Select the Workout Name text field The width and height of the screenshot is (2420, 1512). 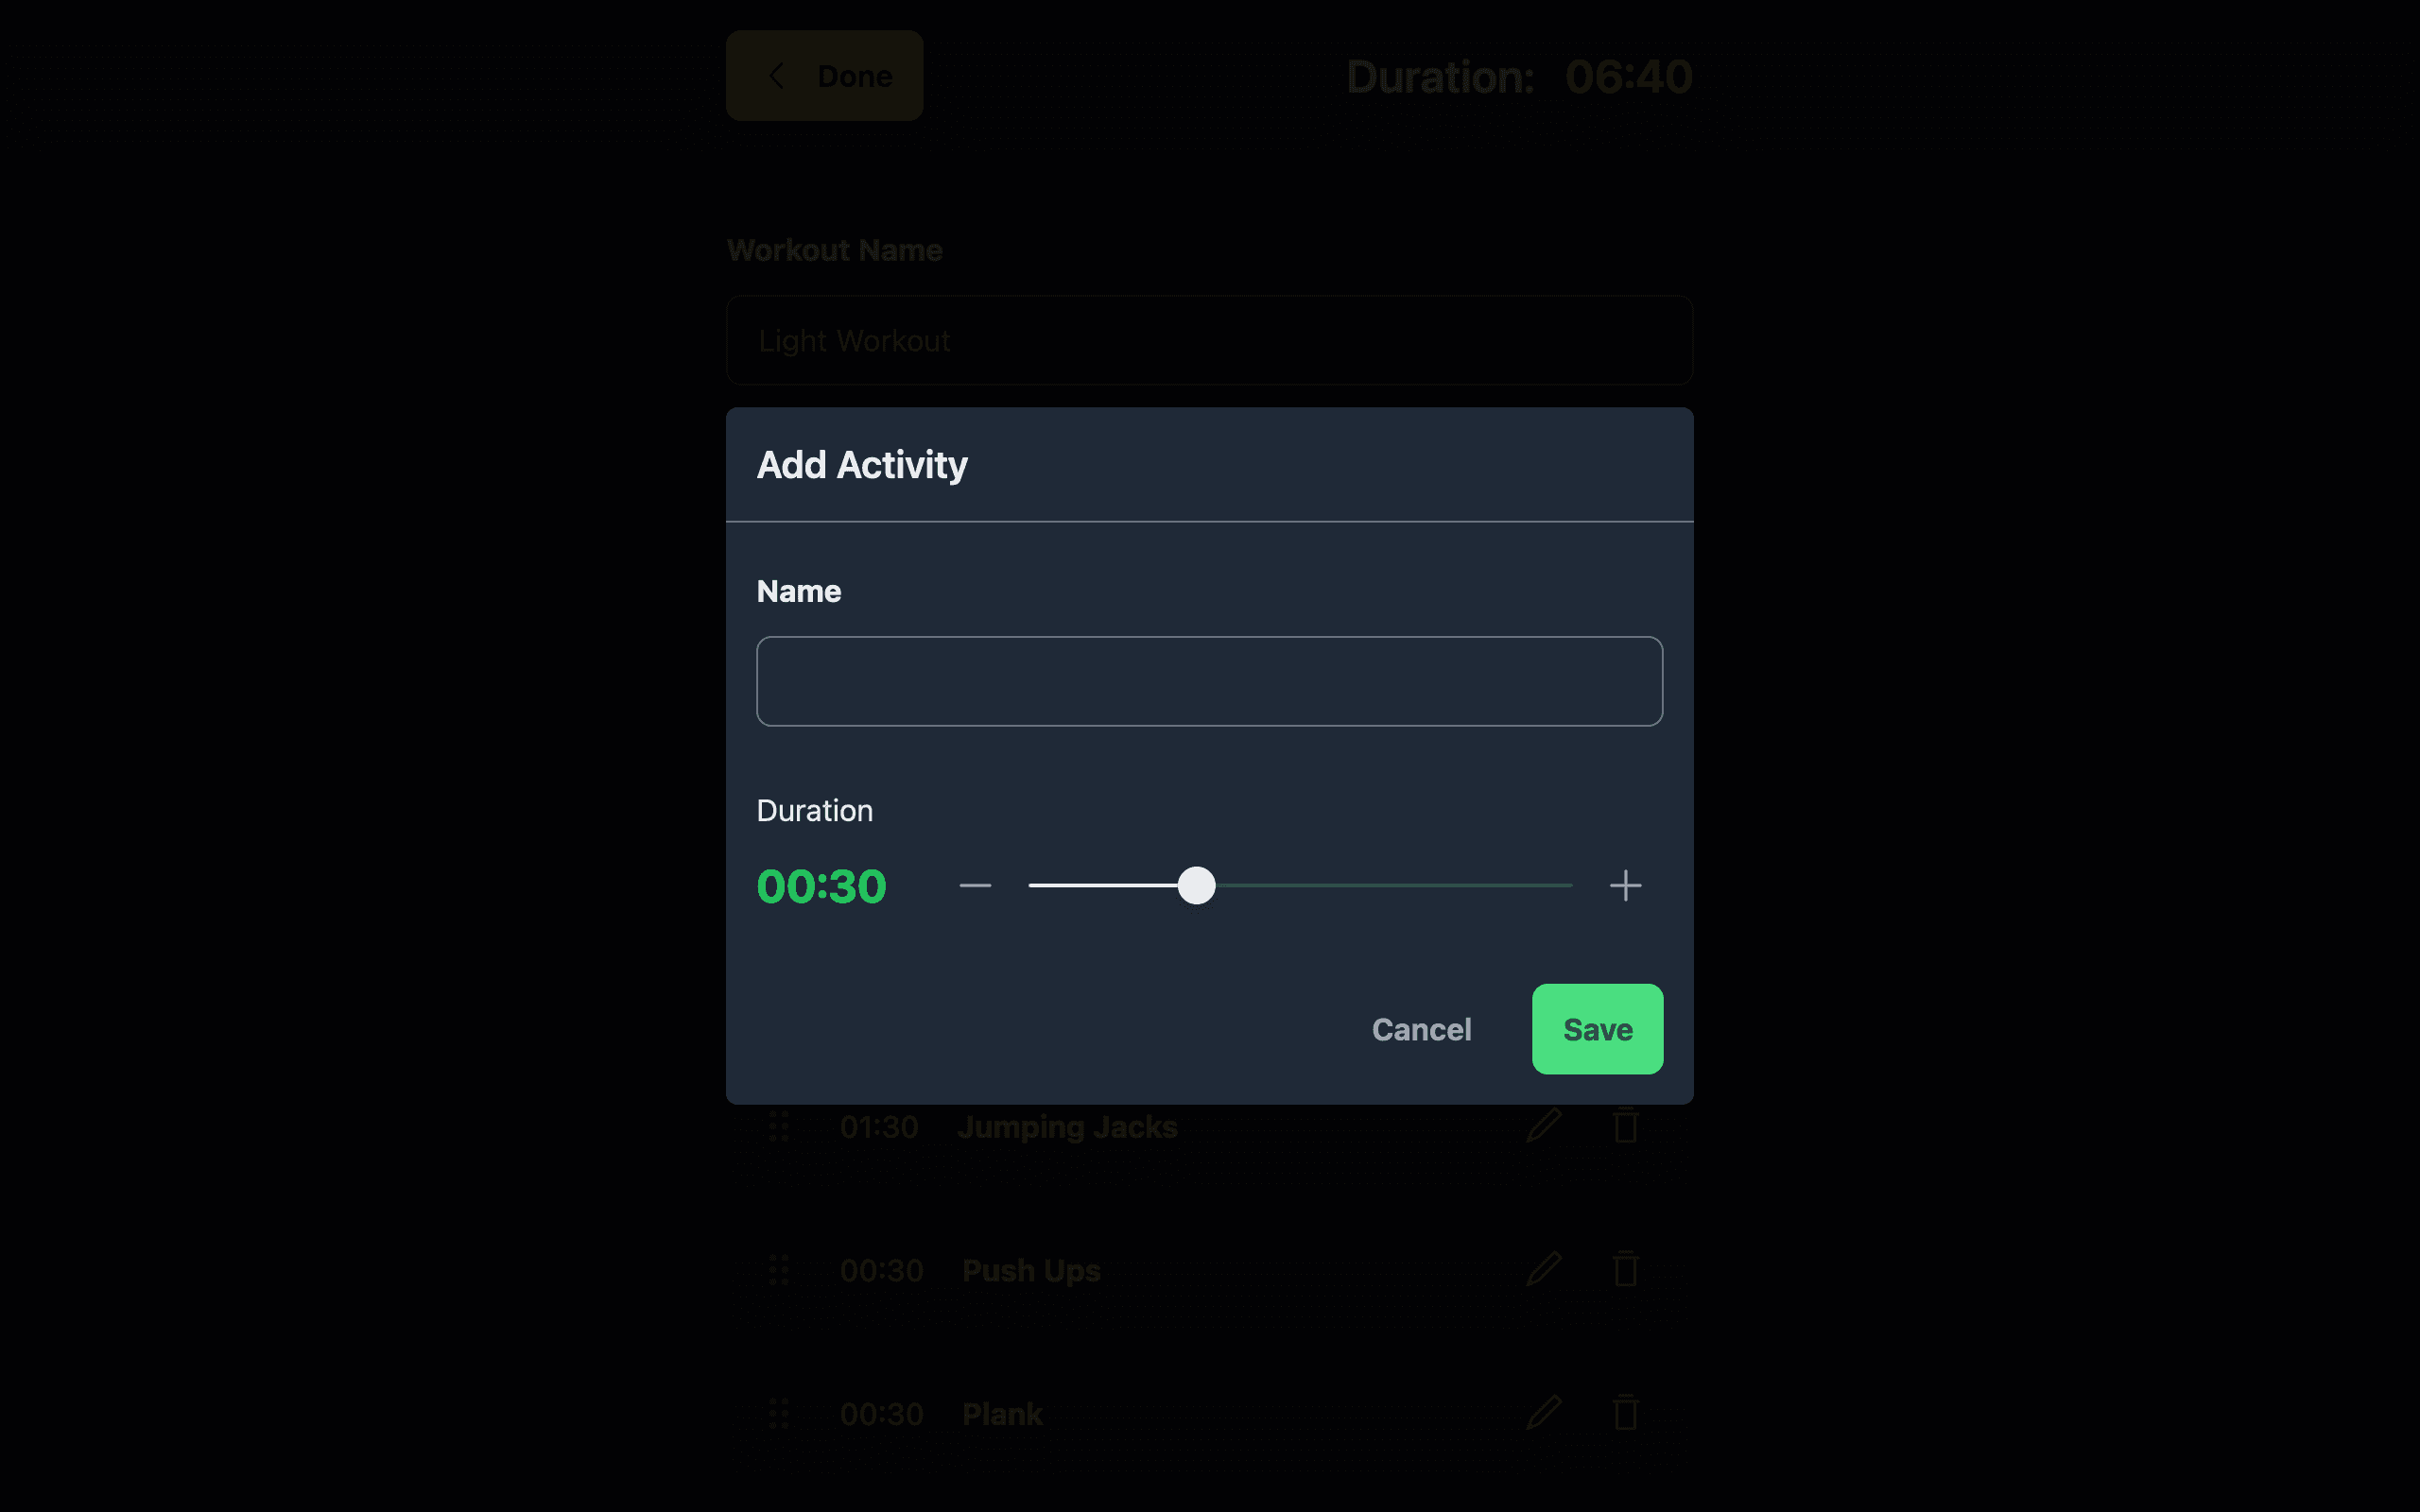pos(1209,339)
